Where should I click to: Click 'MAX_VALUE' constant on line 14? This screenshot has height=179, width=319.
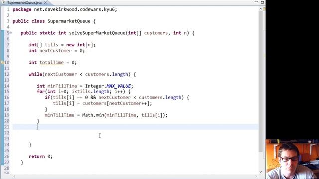(119, 86)
